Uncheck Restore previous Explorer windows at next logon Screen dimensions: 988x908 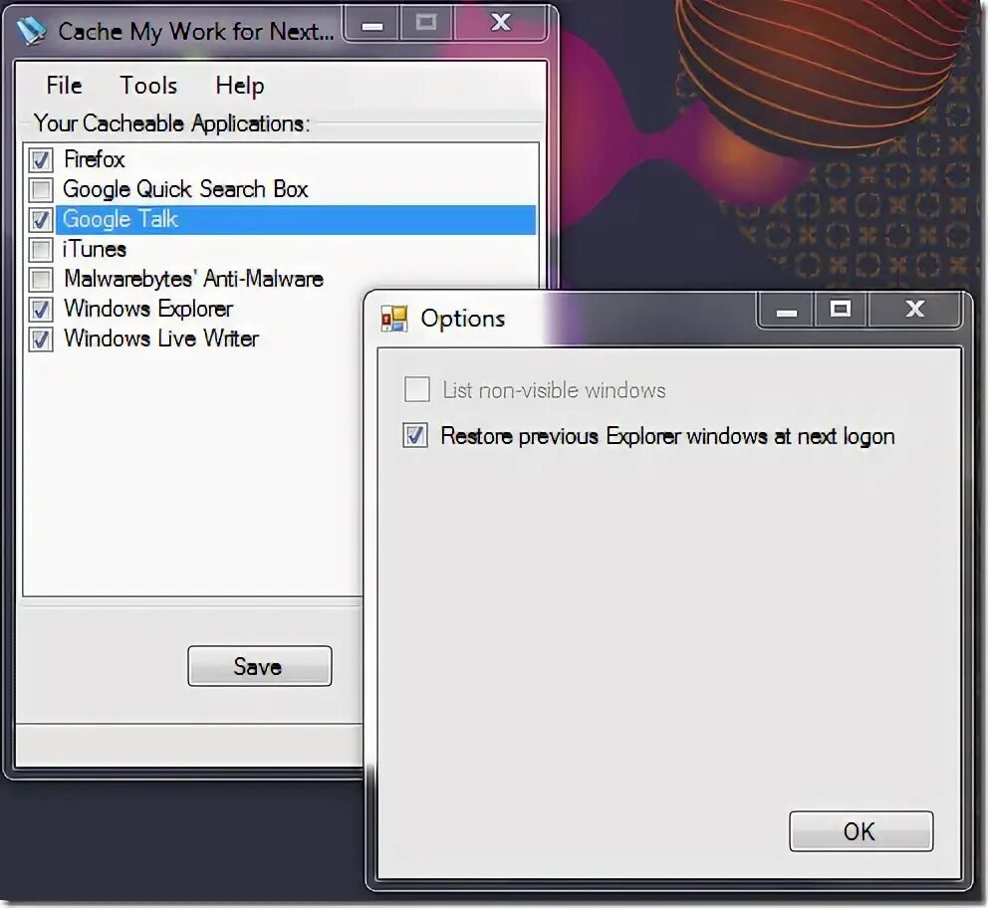(415, 435)
